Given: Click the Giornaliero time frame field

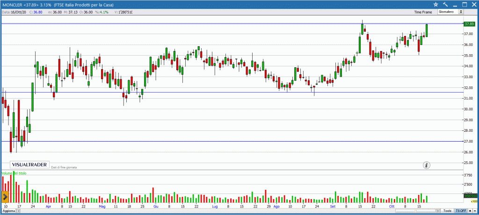Looking at the screenshot, I should (x=448, y=12).
